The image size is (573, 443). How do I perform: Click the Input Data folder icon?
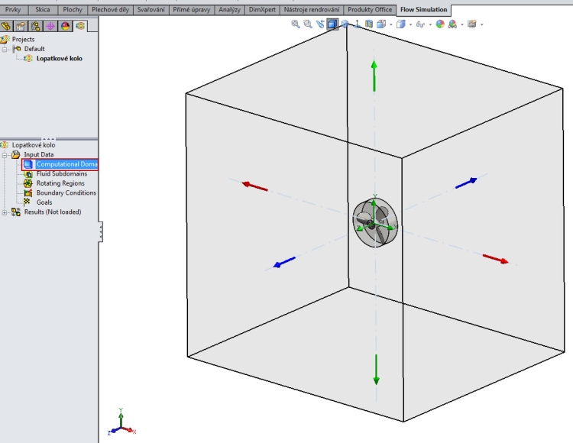point(16,154)
